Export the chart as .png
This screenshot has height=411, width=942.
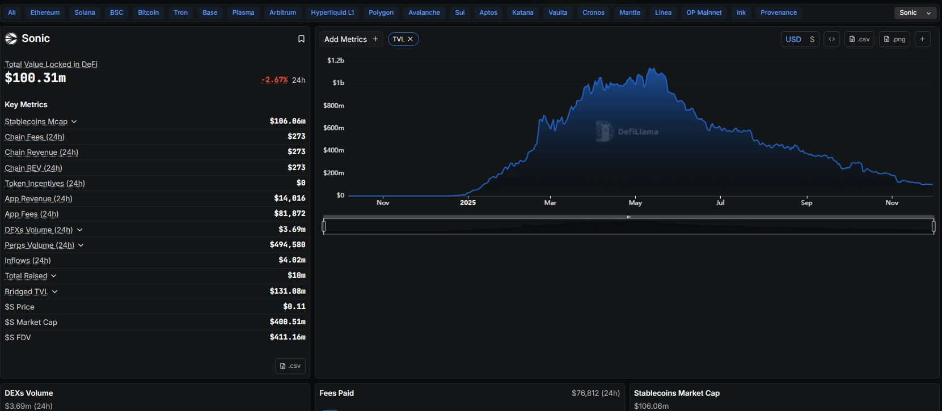pyautogui.click(x=894, y=39)
